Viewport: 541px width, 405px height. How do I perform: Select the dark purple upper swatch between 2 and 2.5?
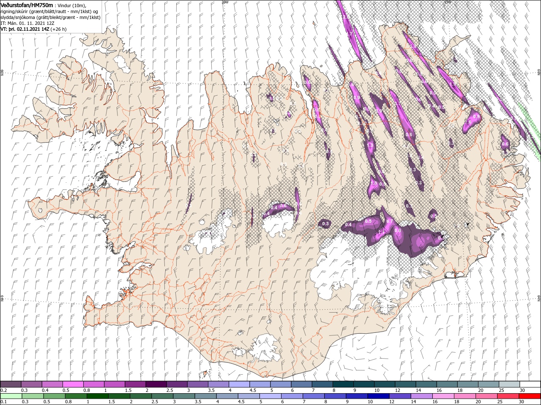[156, 384]
